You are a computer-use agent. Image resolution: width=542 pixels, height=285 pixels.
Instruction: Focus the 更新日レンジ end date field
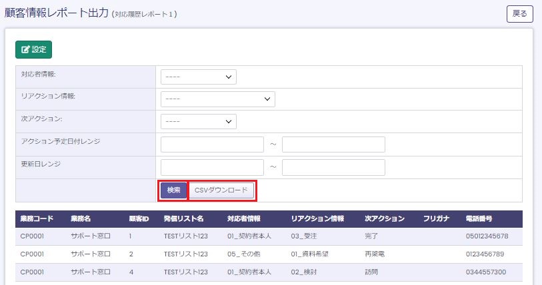click(333, 167)
